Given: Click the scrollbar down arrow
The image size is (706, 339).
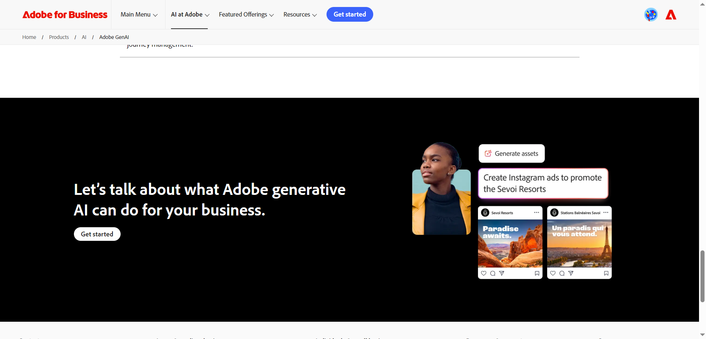Looking at the screenshot, I should pyautogui.click(x=702, y=335).
